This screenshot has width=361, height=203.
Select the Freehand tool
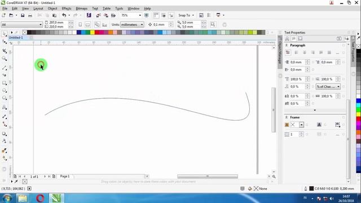click(4, 68)
